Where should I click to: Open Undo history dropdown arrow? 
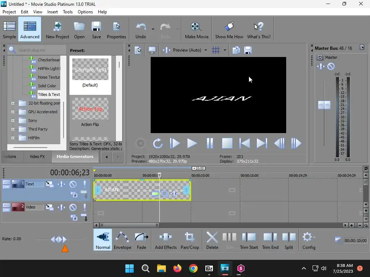(x=153, y=29)
